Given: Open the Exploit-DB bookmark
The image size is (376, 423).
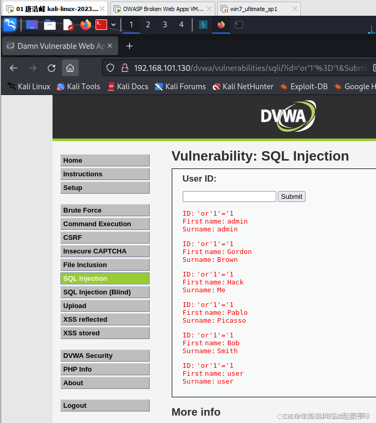Looking at the screenshot, I should pyautogui.click(x=304, y=87).
